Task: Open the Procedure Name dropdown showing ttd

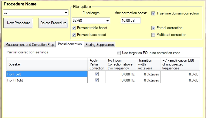Action: point(36,13)
